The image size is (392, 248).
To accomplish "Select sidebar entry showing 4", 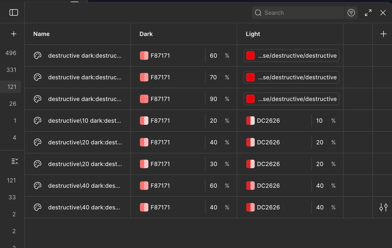I will pos(14,137).
